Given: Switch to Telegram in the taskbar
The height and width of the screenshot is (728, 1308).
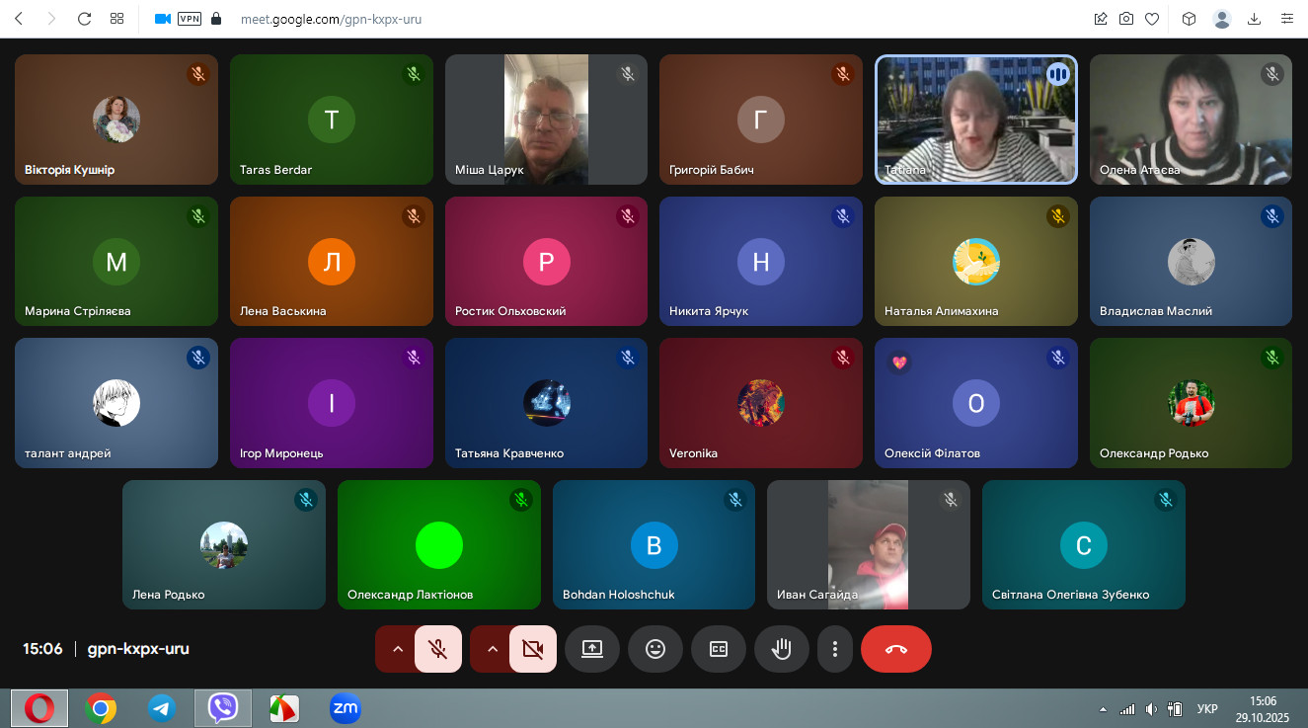Looking at the screenshot, I should (x=162, y=707).
